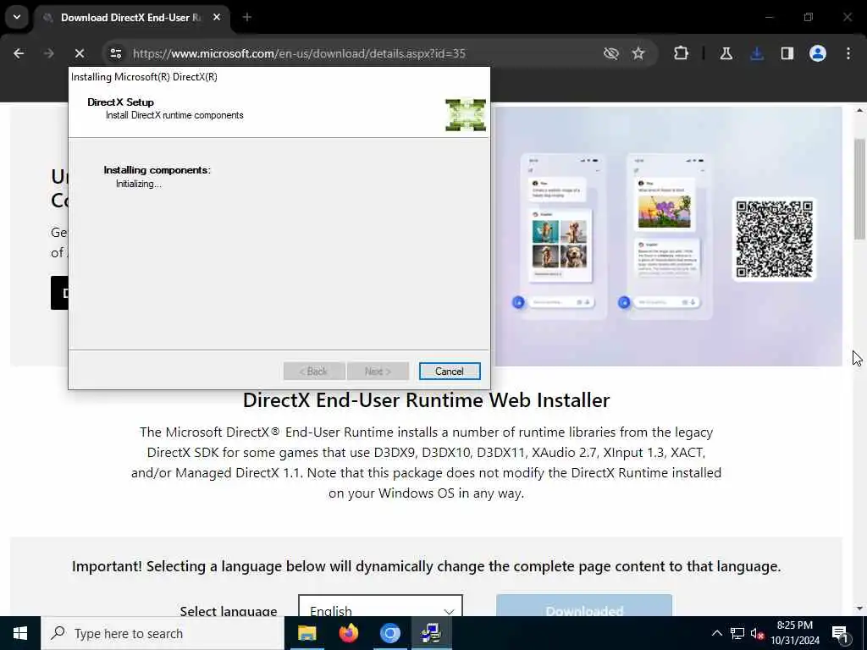Show hidden system tray icons

tap(716, 633)
